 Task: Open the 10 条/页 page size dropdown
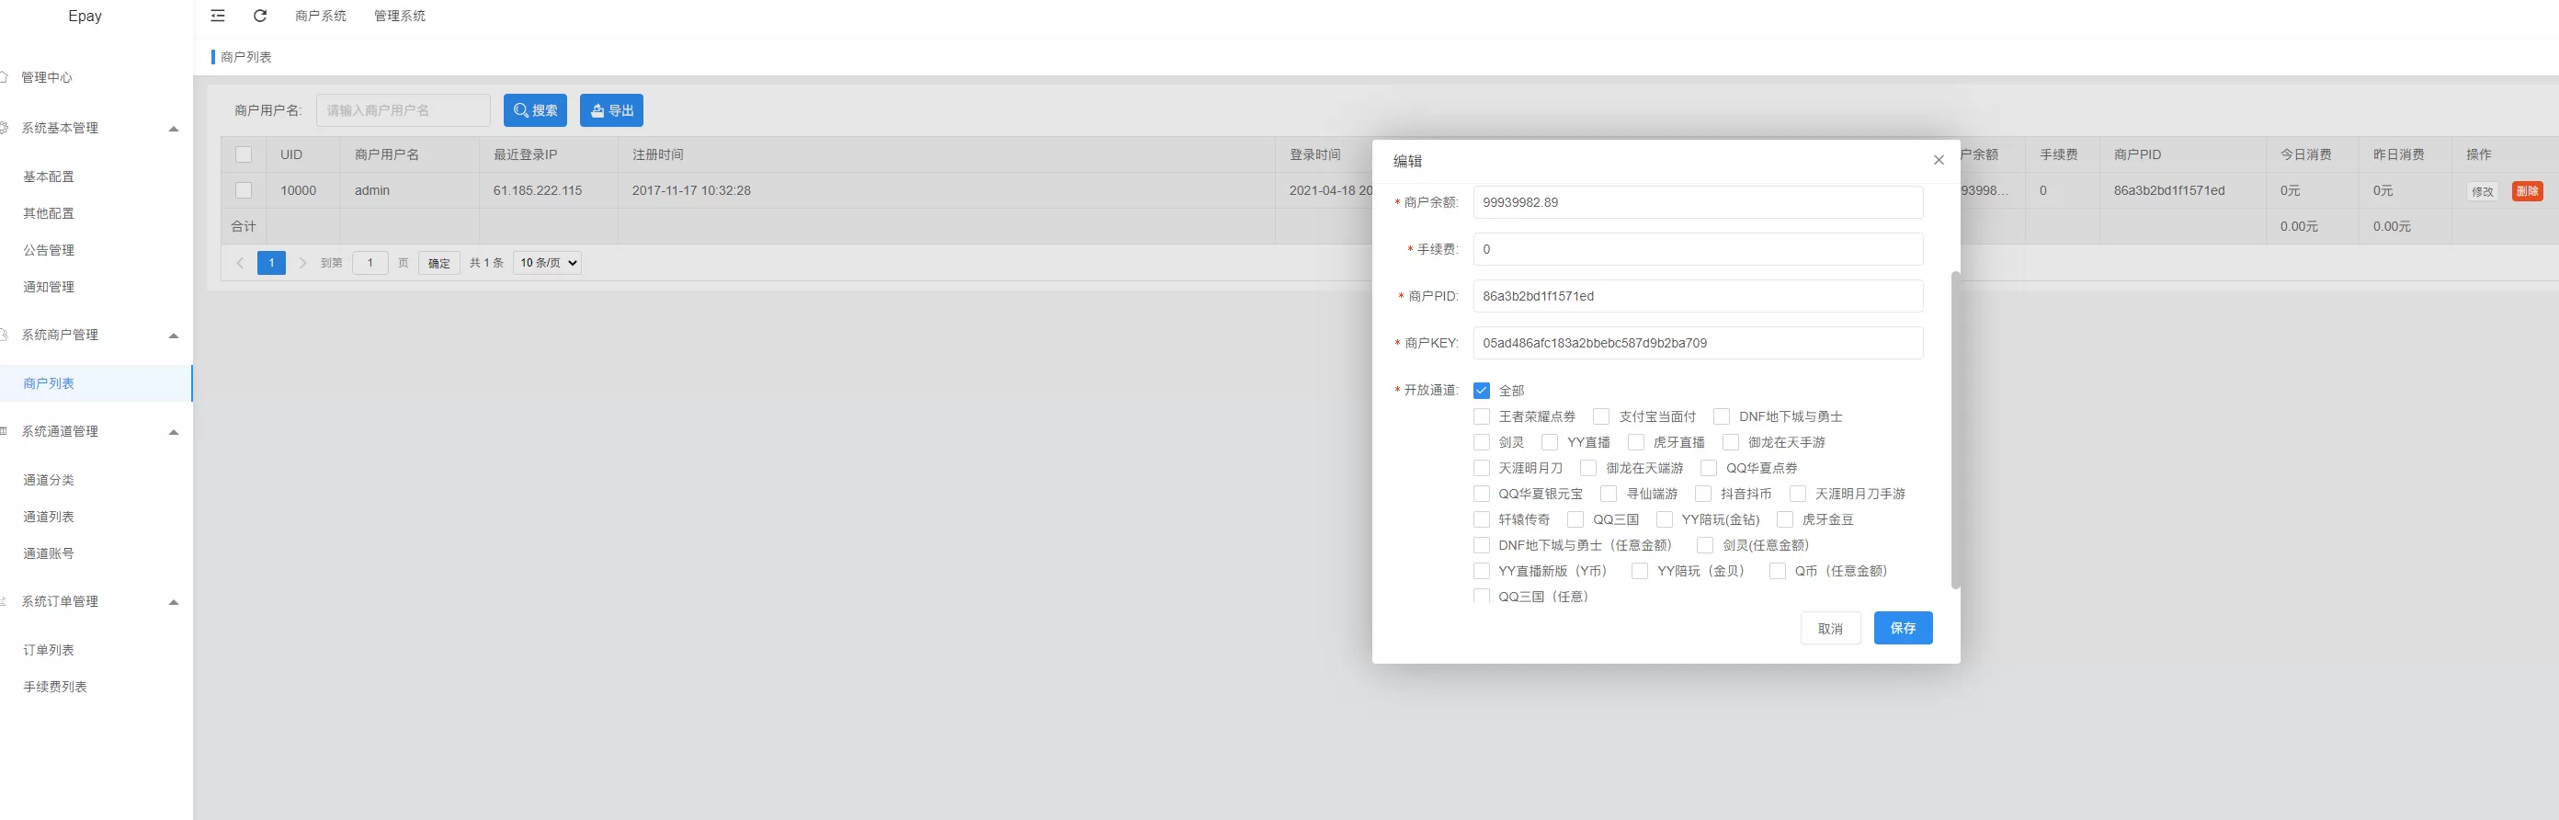click(x=546, y=262)
